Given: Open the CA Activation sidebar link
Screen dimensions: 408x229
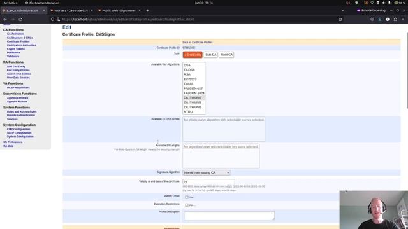Looking at the screenshot, I should (15, 34).
